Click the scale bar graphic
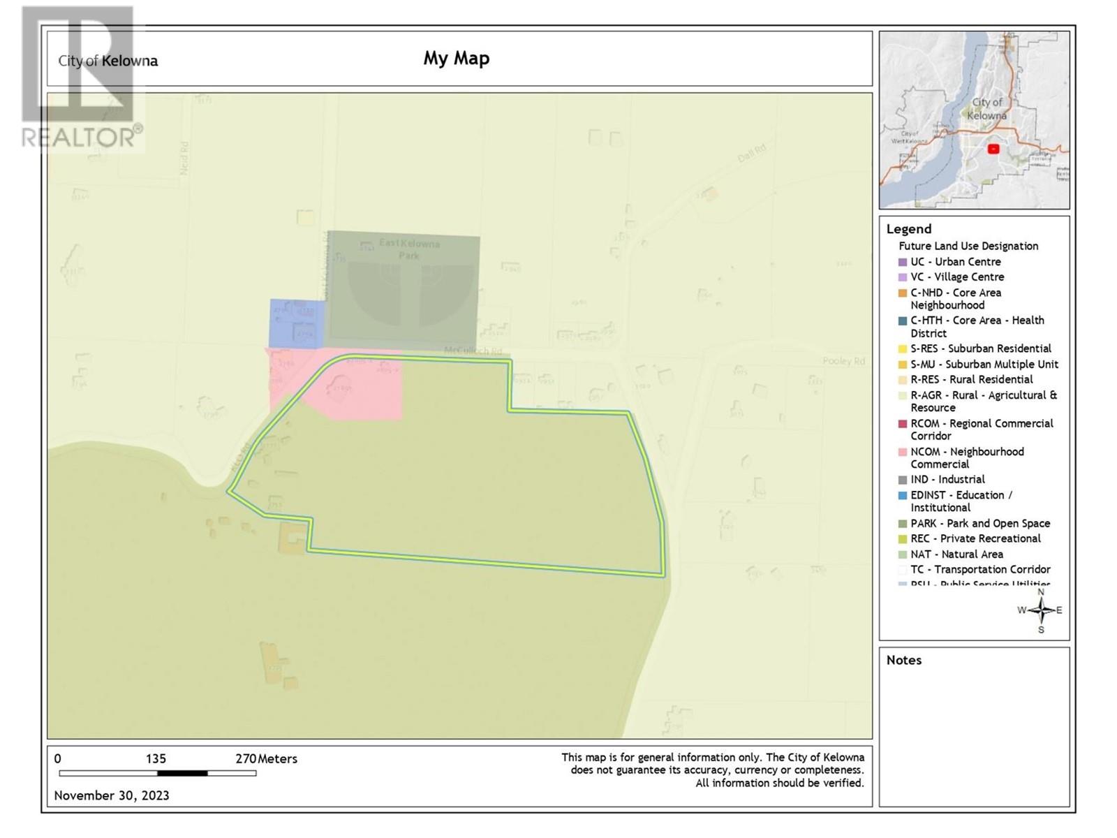Screen dimensions: 1117x838 click(158, 773)
